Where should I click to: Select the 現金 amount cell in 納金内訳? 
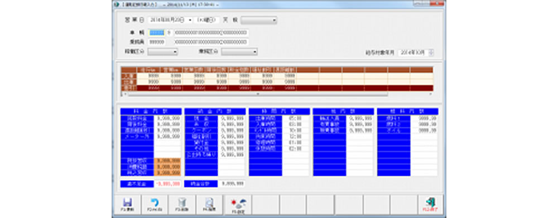[232, 118]
